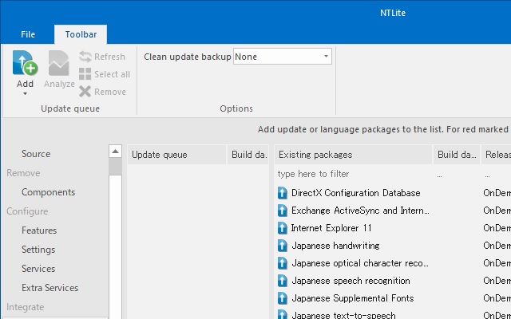Click the Exchange ActiveSync package icon
511x319 pixels.
pyautogui.click(x=282, y=211)
